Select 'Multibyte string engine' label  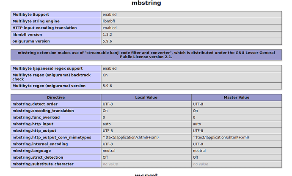pyautogui.click(x=56, y=21)
